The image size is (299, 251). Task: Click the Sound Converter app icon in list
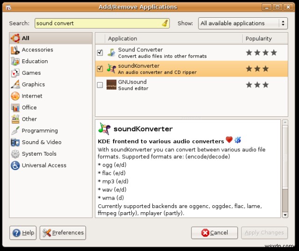(x=111, y=53)
